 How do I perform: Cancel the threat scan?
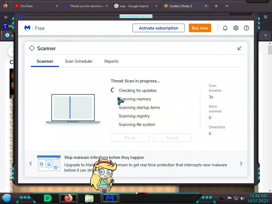tap(172, 138)
